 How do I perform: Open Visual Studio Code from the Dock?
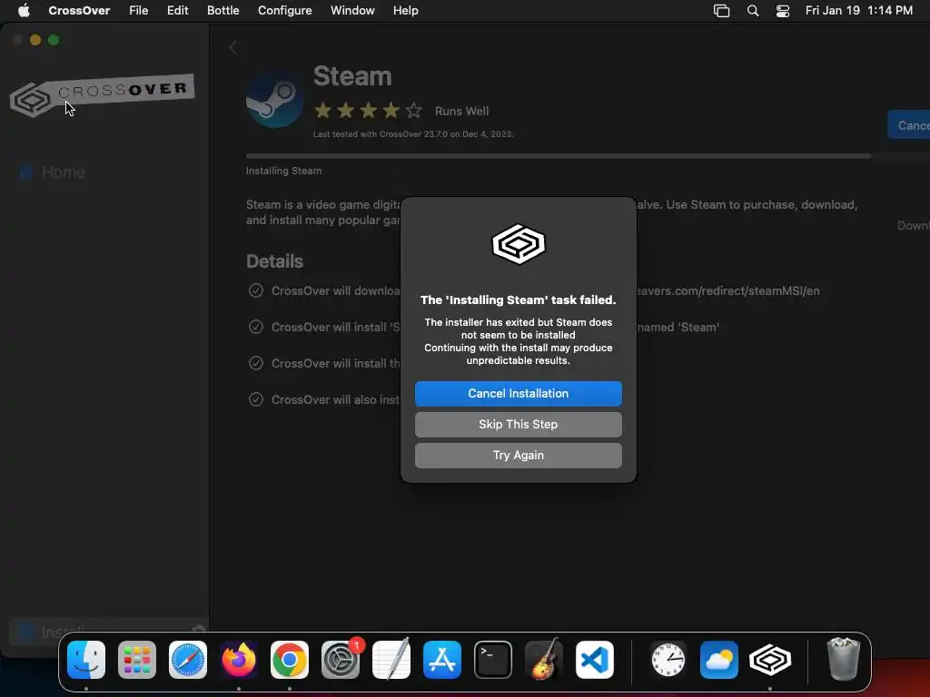click(x=595, y=660)
